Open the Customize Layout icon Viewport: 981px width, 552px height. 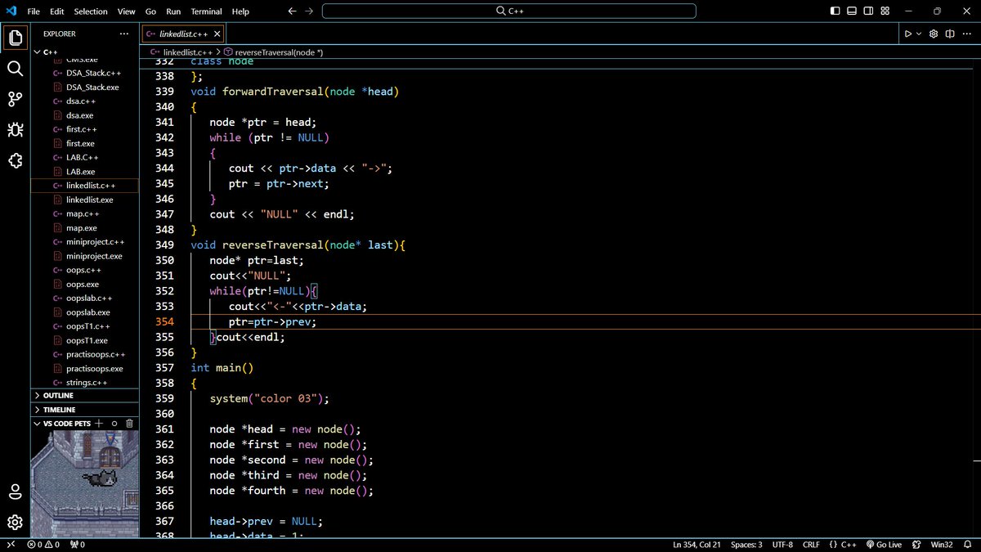(885, 11)
